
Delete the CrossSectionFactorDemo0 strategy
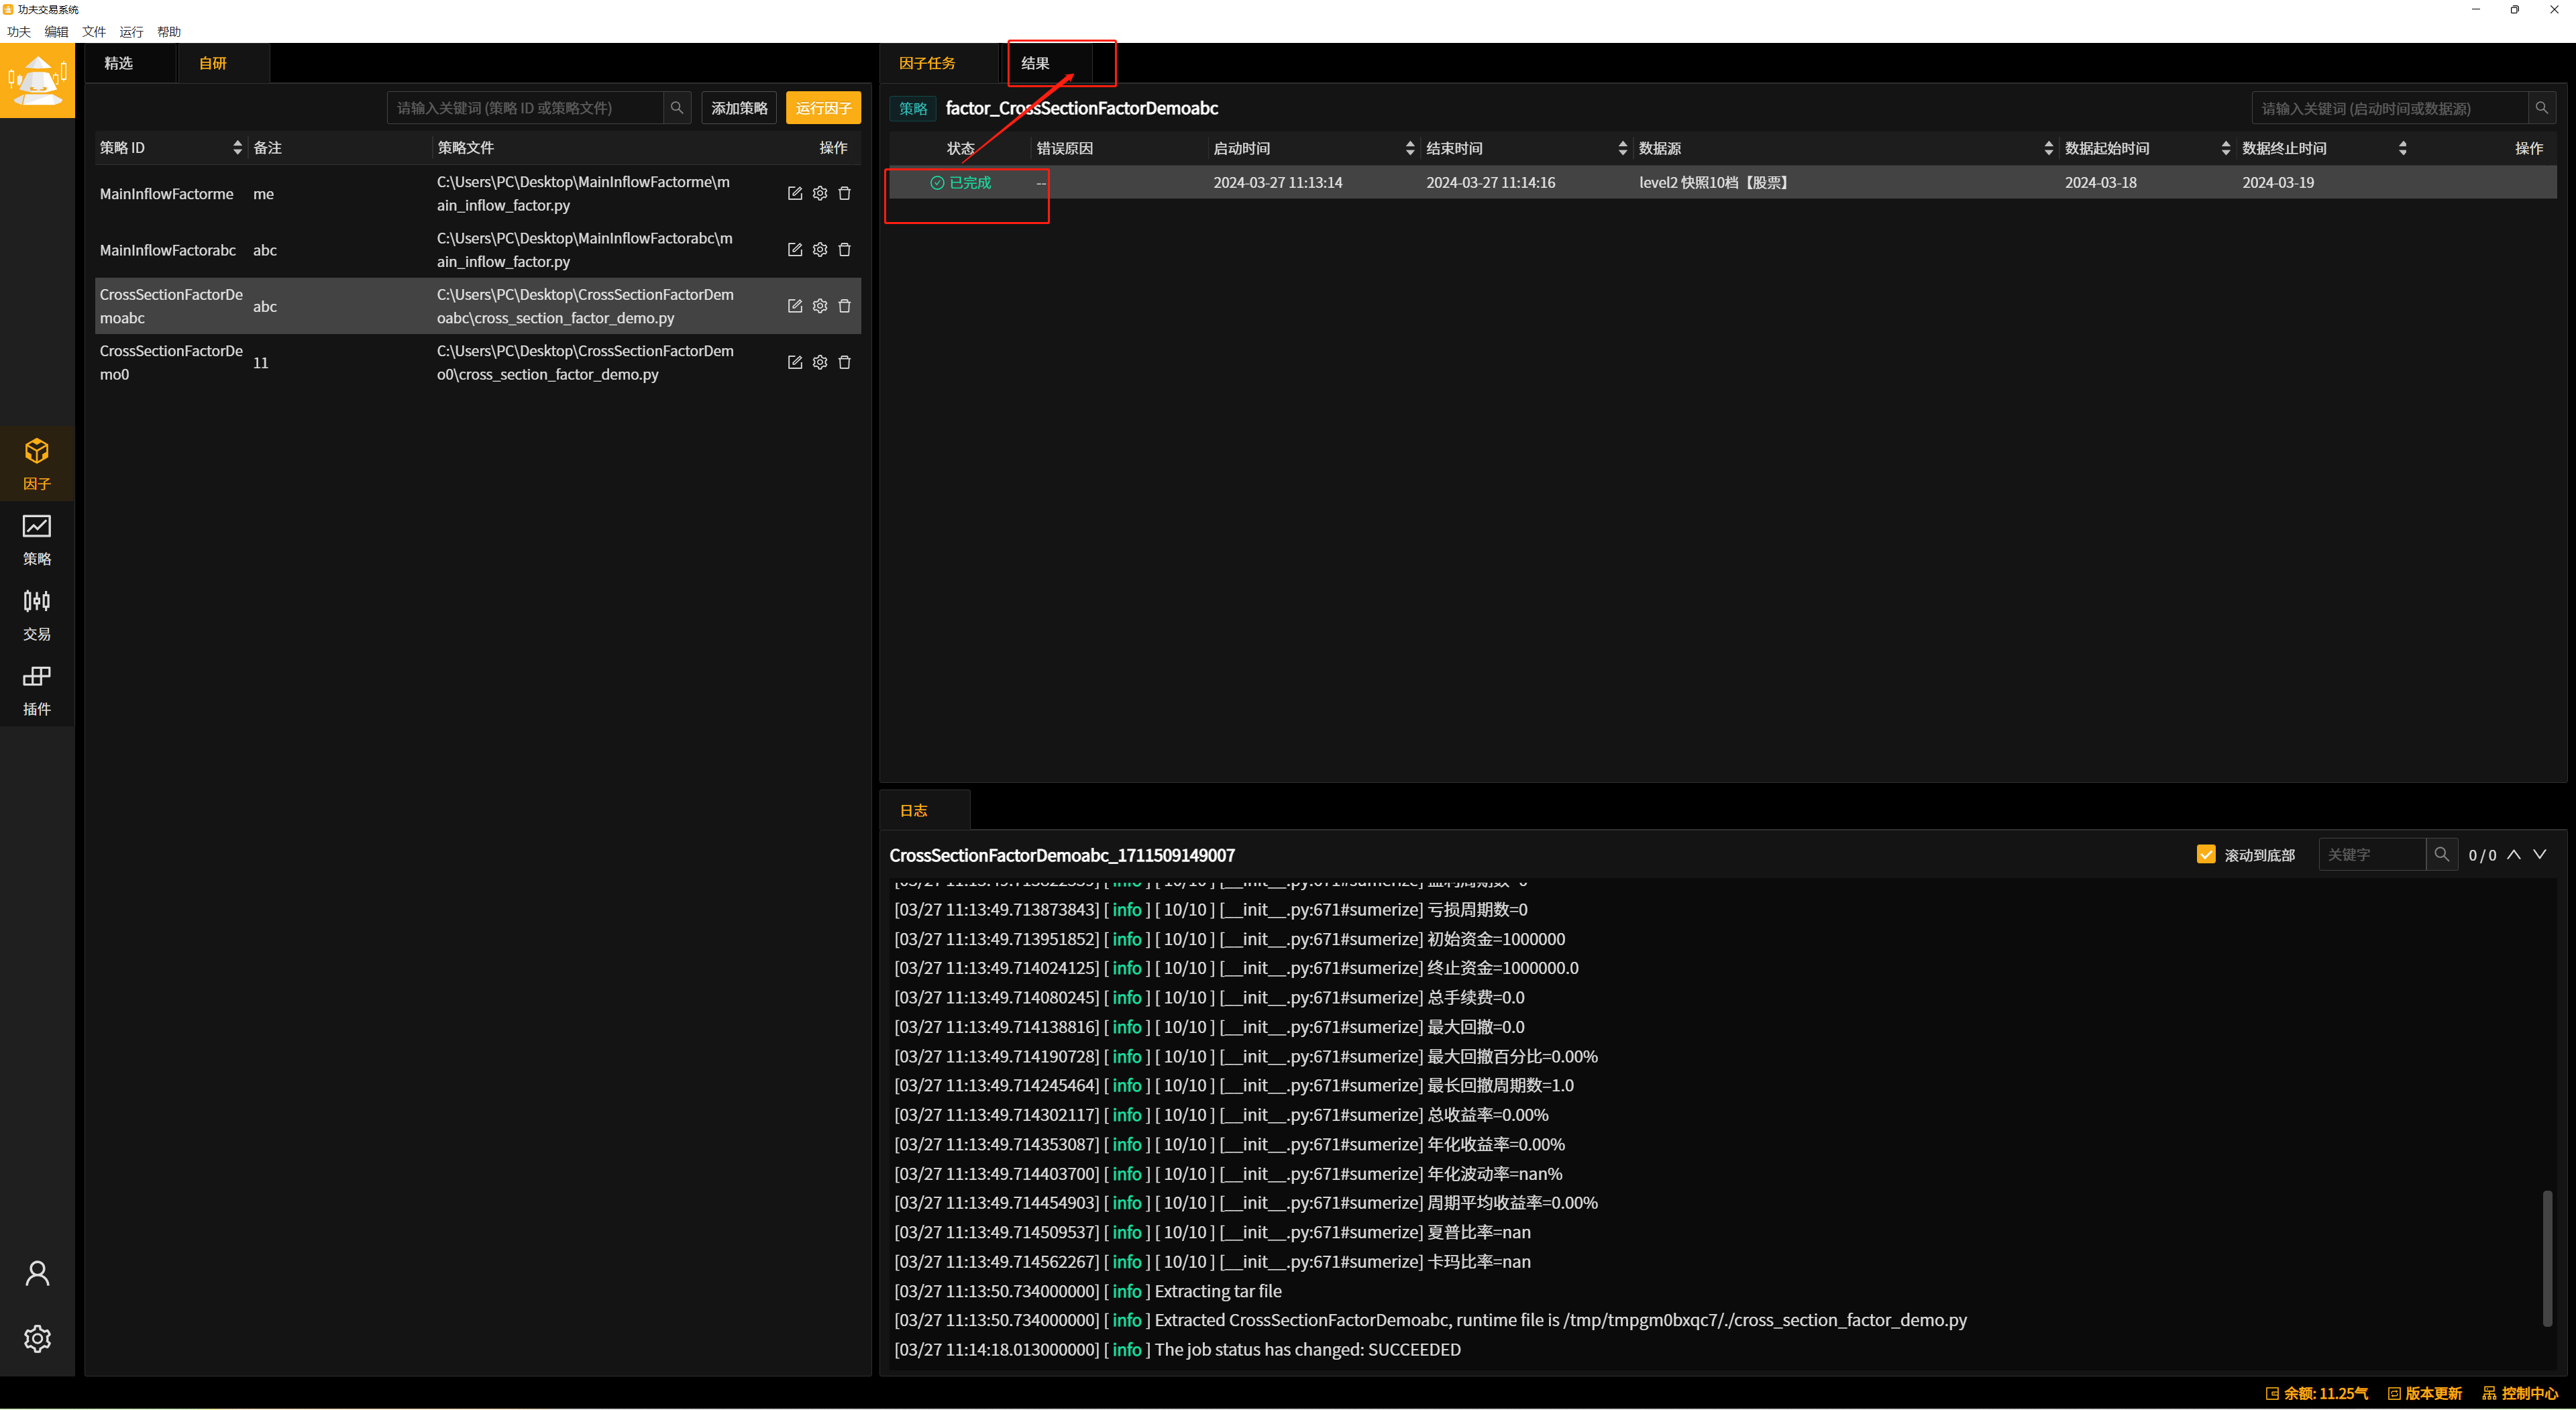pos(845,362)
